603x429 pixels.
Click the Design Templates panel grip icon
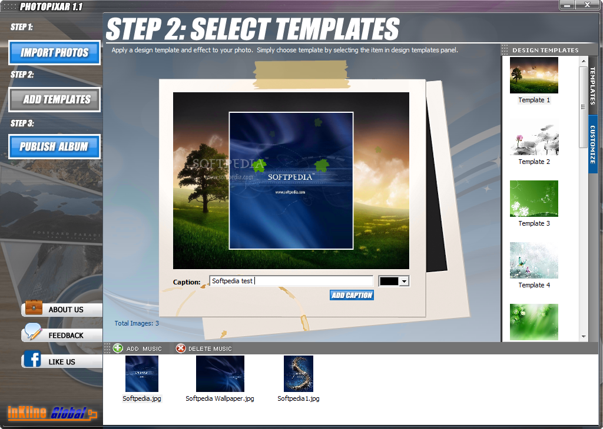pos(504,49)
